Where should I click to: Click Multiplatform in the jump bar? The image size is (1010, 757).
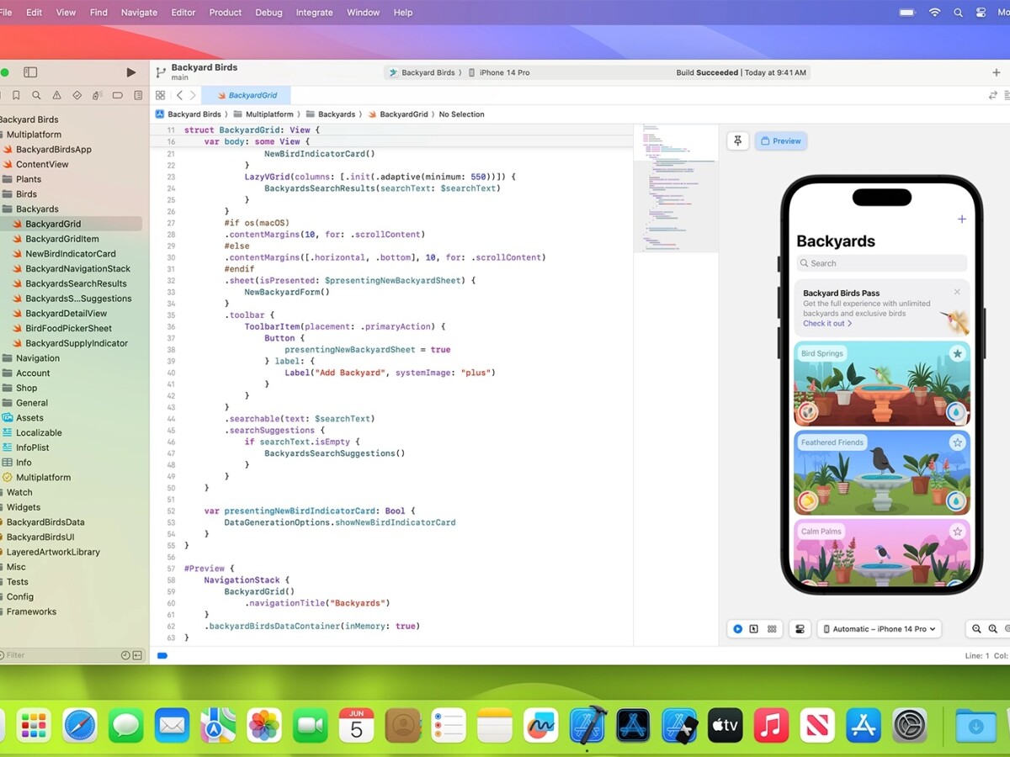pyautogui.click(x=263, y=114)
